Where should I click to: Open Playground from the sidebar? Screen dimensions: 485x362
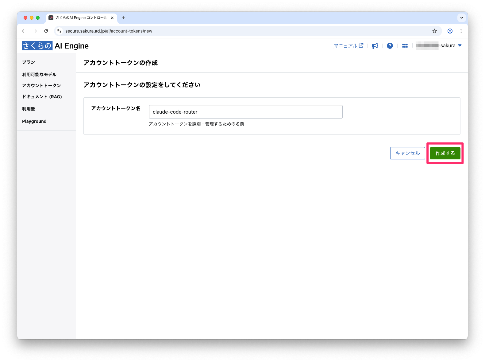tap(34, 121)
